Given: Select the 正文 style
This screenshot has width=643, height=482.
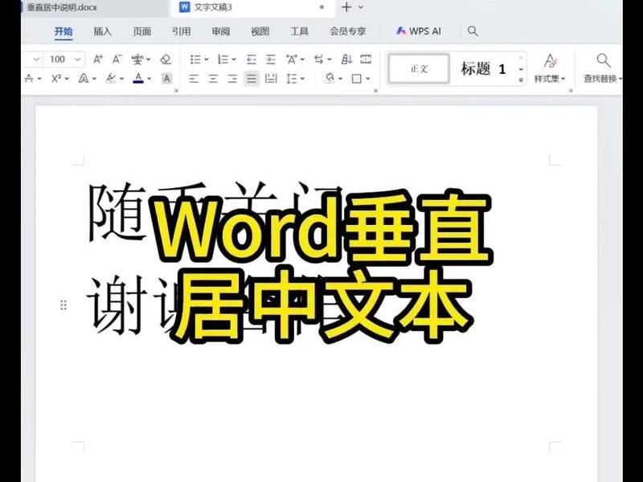Looking at the screenshot, I should pos(419,69).
